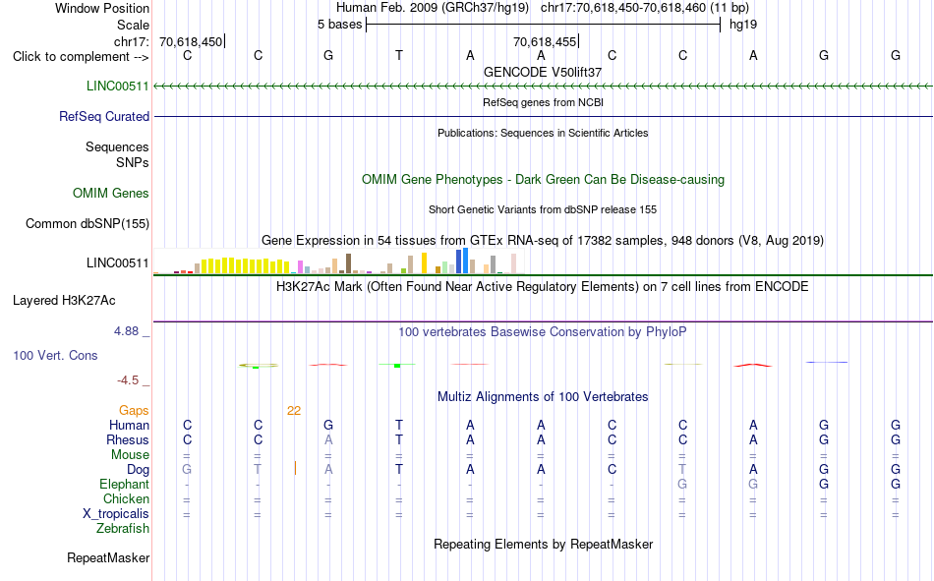Click the GENCODE V50lift37 track title
934x581 pixels.
(x=543, y=72)
